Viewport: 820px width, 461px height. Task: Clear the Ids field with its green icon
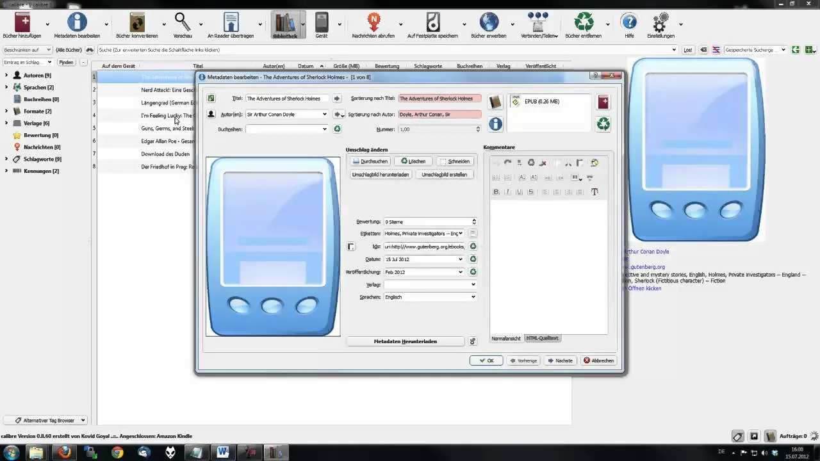point(473,247)
